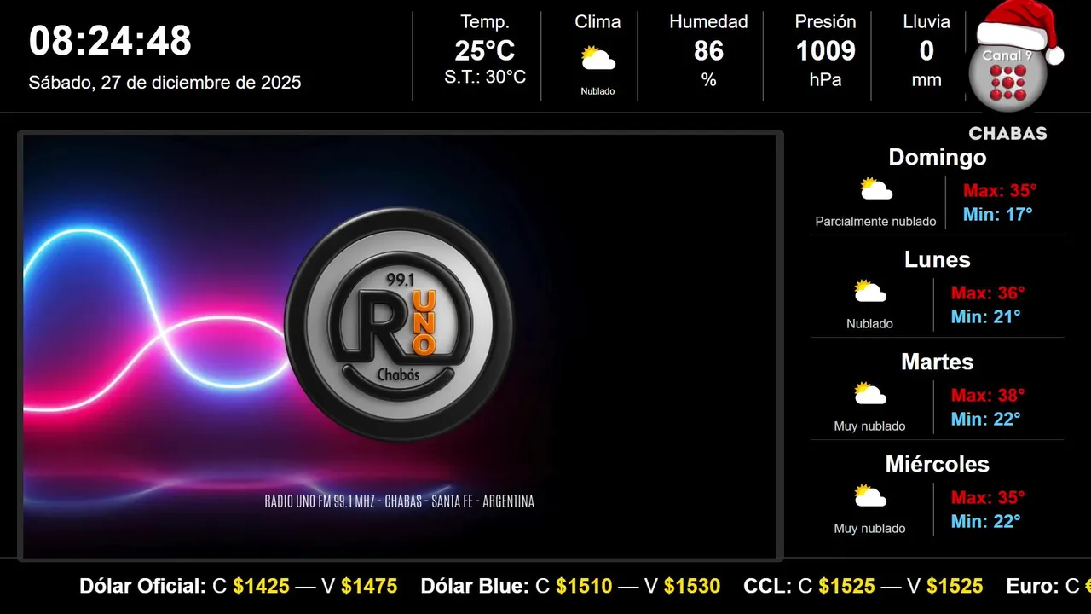Screen dimensions: 1091x614
Task: Click Miércoles' weather icon
Action: 870,496
